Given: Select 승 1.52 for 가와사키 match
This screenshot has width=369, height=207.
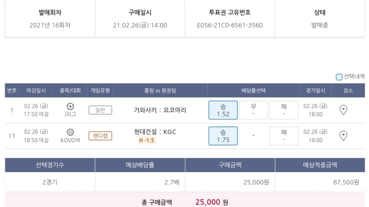Looking at the screenshot, I should pos(223,110).
